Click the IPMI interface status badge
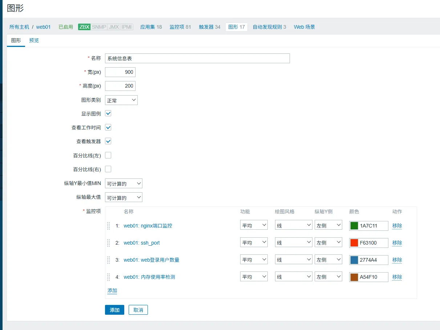The width and height of the screenshot is (440, 330). point(127,27)
